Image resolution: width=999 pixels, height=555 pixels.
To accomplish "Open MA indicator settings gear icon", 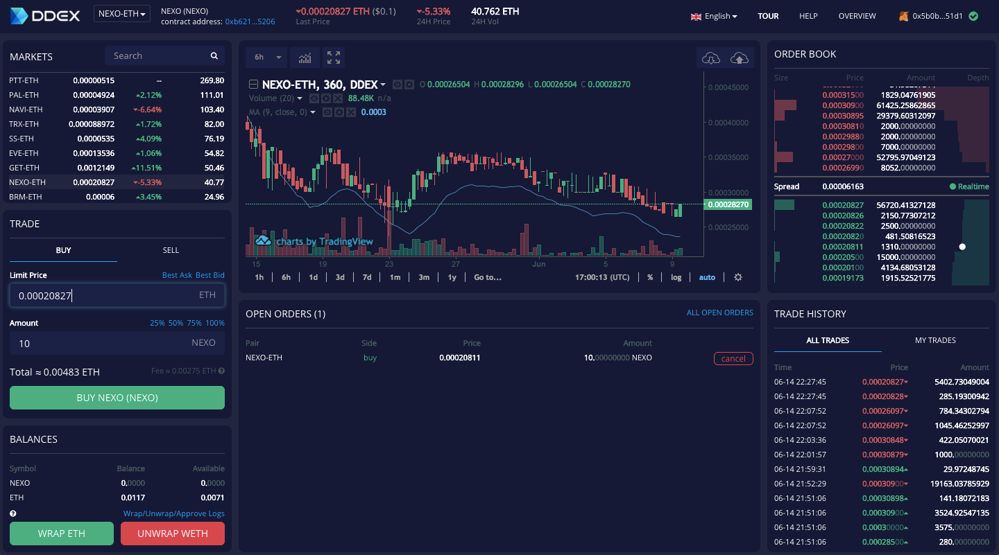I will [x=339, y=112].
